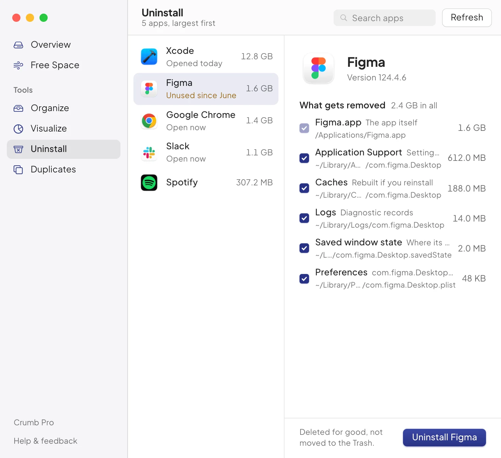The image size is (501, 458).
Task: Select the Xcode app name in the list
Action: pos(180,51)
